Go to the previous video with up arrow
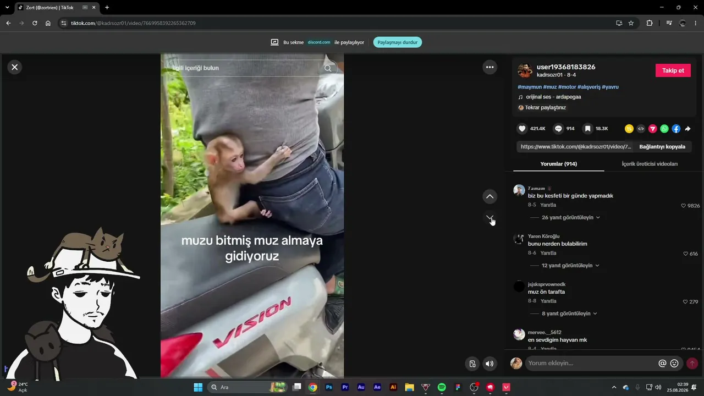The image size is (704, 396). click(x=490, y=196)
